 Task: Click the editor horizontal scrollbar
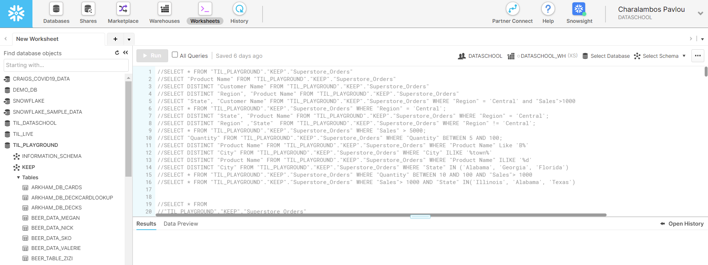[382, 215]
